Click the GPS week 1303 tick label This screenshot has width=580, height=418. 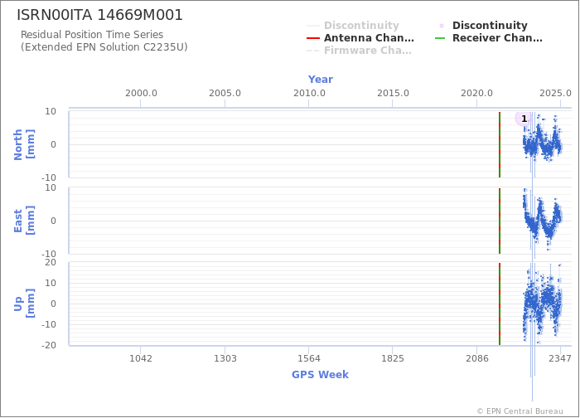[225, 358]
